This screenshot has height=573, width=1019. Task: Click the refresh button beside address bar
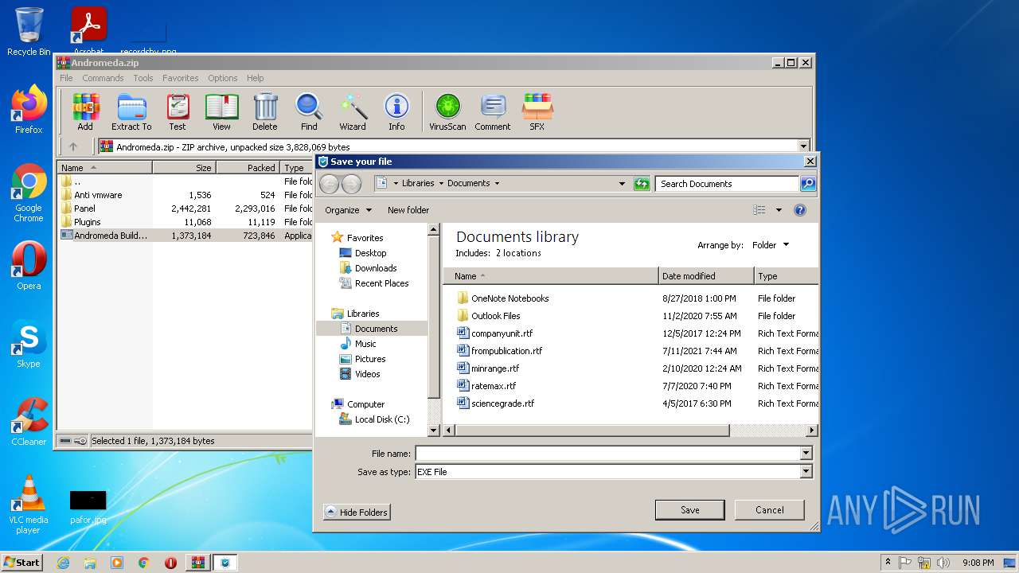[x=642, y=184]
